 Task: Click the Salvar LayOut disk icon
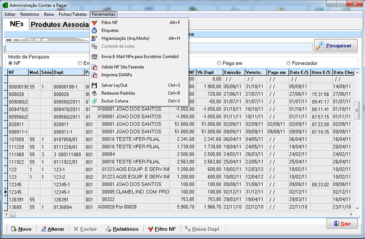point(94,85)
